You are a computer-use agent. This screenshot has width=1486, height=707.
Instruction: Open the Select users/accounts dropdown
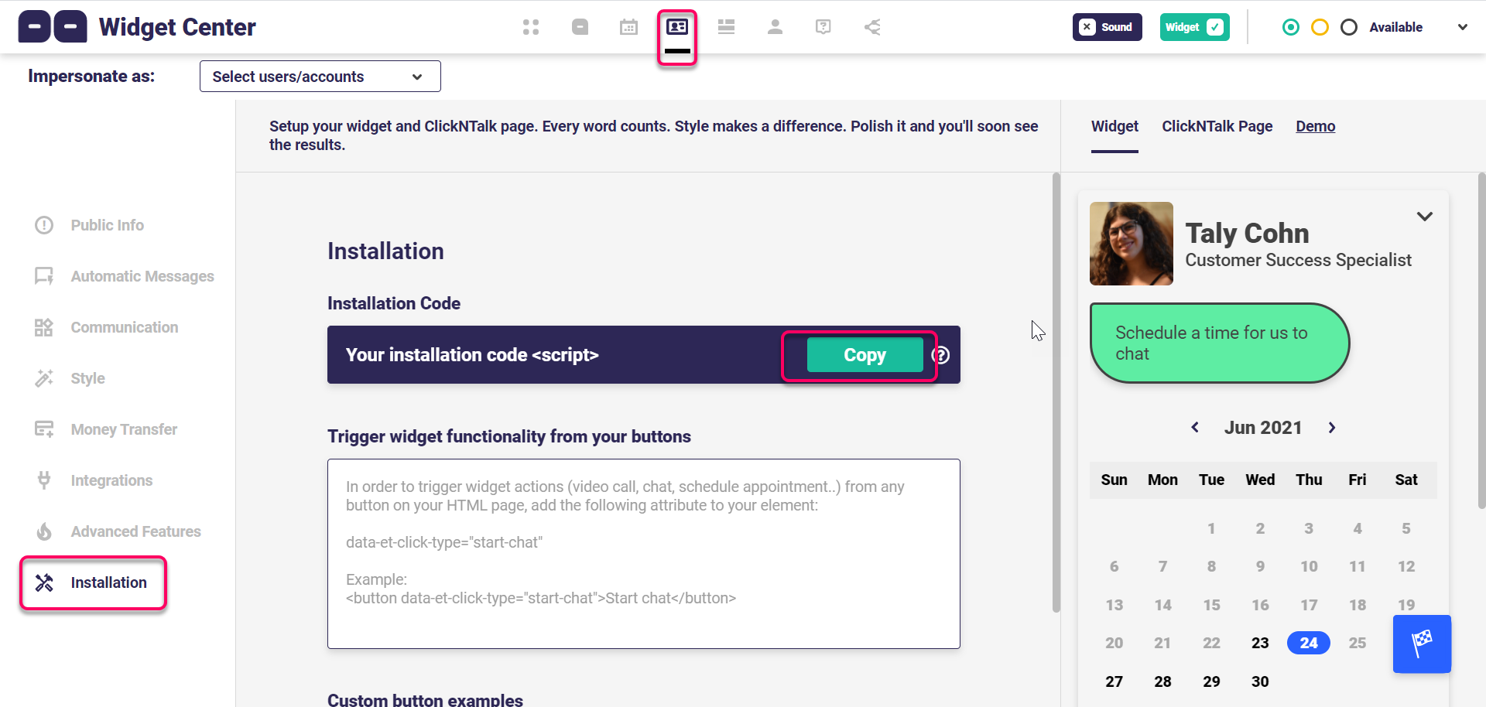coord(320,77)
